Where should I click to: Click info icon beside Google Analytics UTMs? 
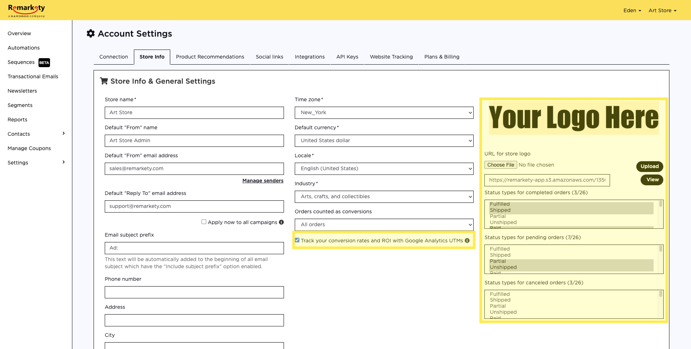[467, 241]
